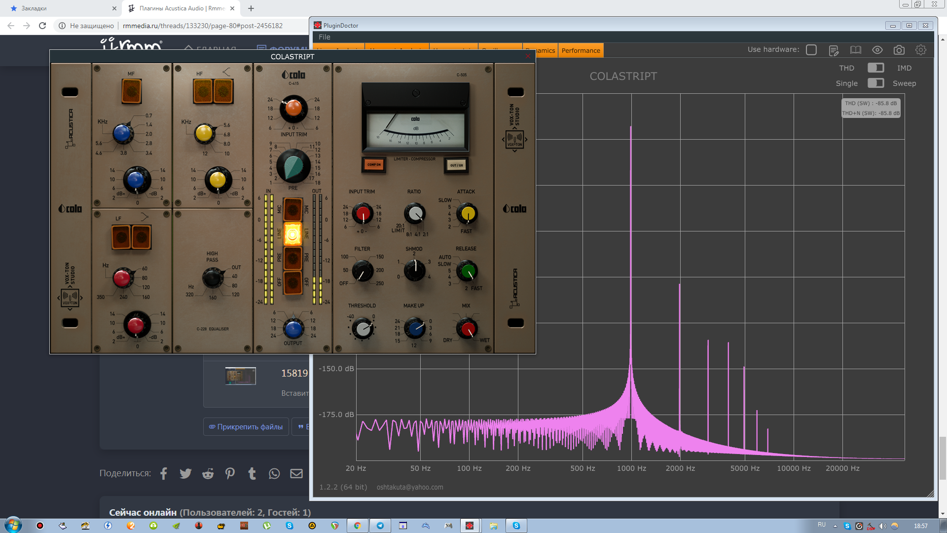Go back in the browser

coord(11,26)
